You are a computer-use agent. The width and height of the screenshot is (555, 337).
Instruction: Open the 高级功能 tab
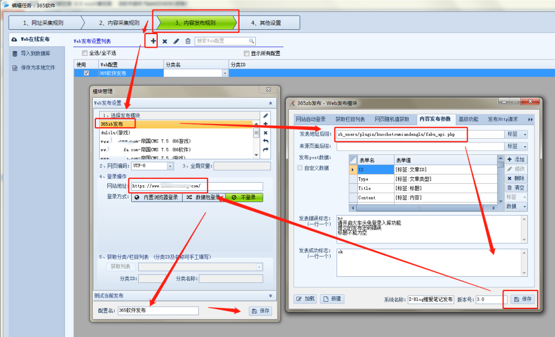(x=469, y=119)
